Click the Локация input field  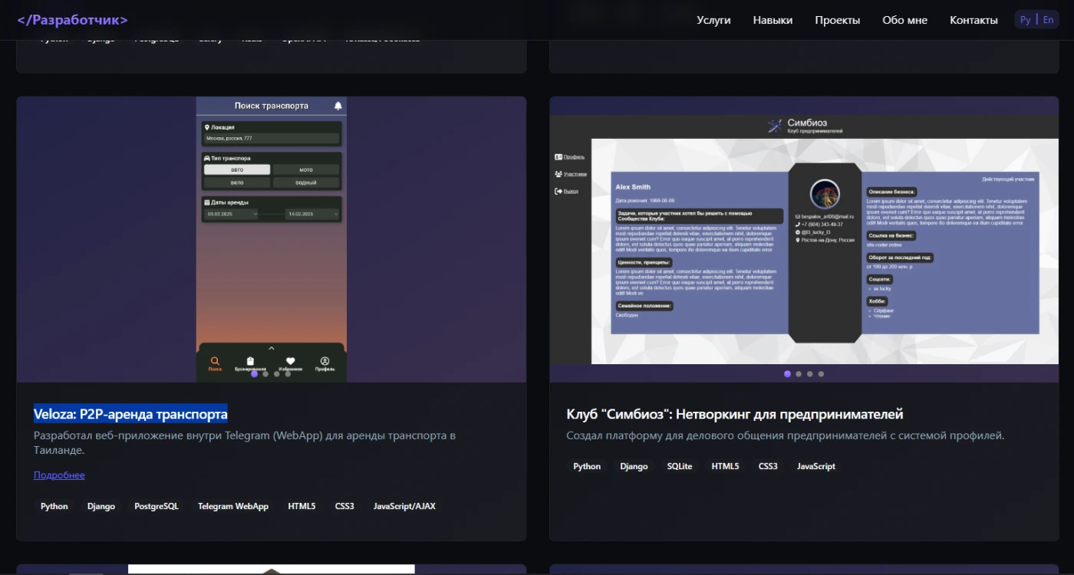click(x=271, y=139)
